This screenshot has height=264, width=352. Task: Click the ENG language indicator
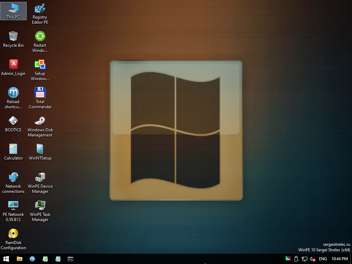pyautogui.click(x=323, y=259)
